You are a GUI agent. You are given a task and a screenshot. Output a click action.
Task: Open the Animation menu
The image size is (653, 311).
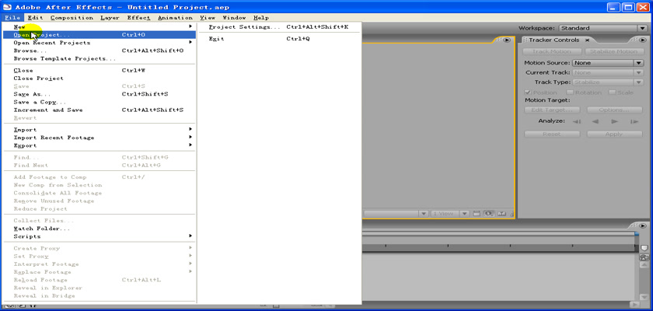coord(175,18)
